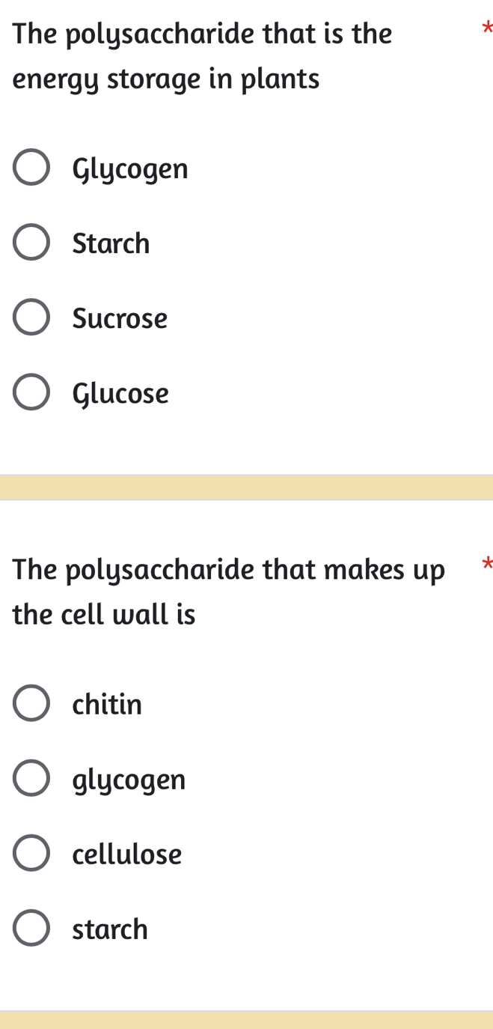Choose the Sucrose option
This screenshot has height=1029, width=493.
[31, 316]
